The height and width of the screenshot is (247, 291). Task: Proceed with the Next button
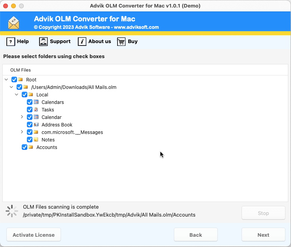pyautogui.click(x=263, y=235)
